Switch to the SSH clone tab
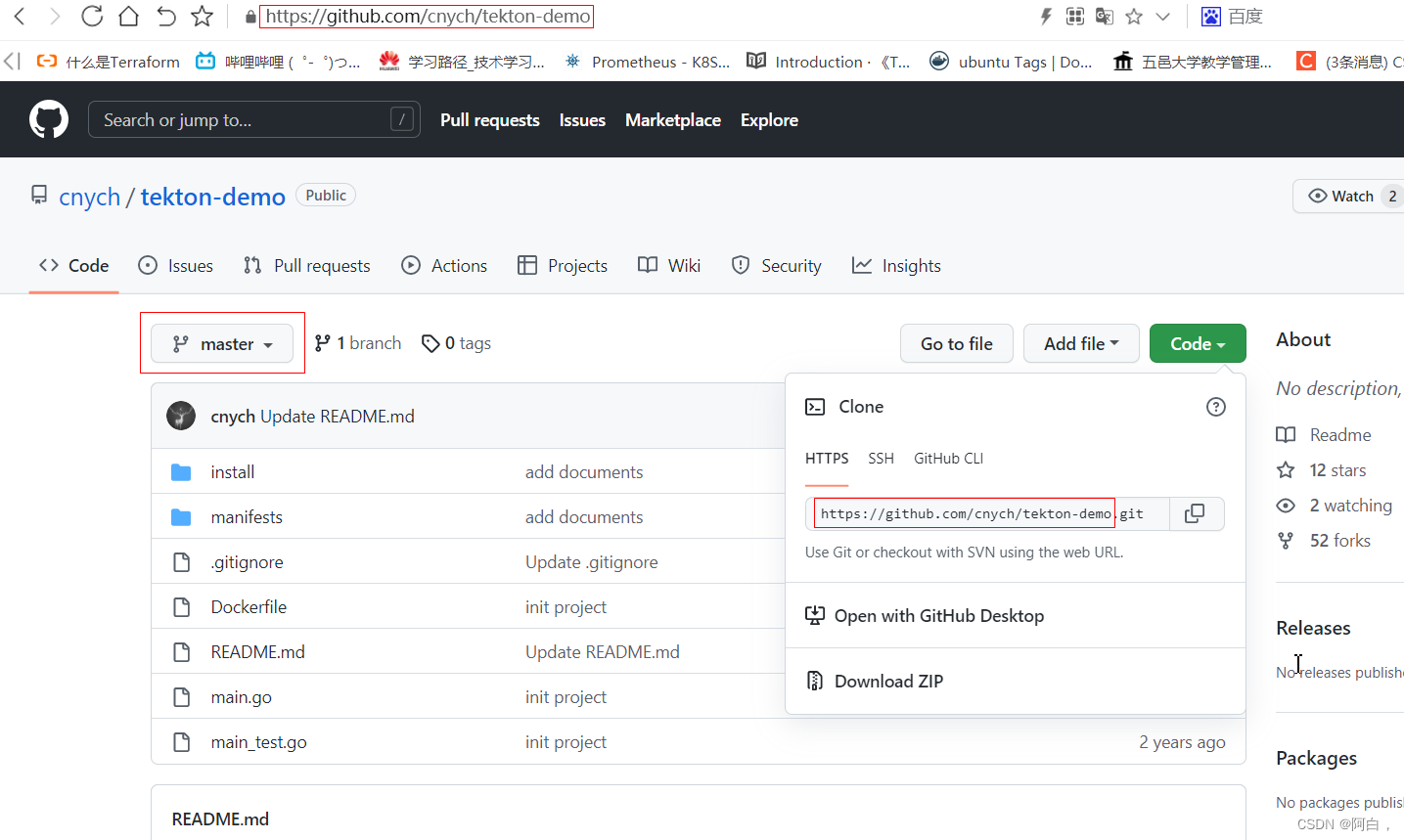 (x=881, y=459)
